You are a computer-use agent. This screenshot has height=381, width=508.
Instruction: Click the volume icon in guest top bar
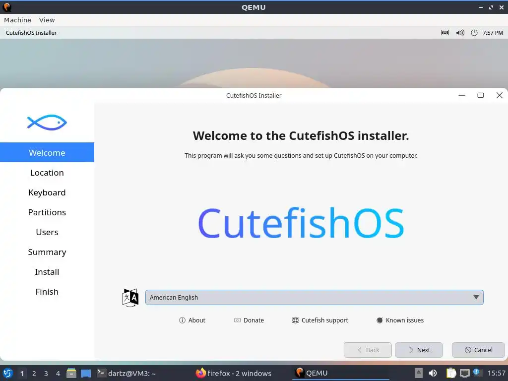pos(460,33)
